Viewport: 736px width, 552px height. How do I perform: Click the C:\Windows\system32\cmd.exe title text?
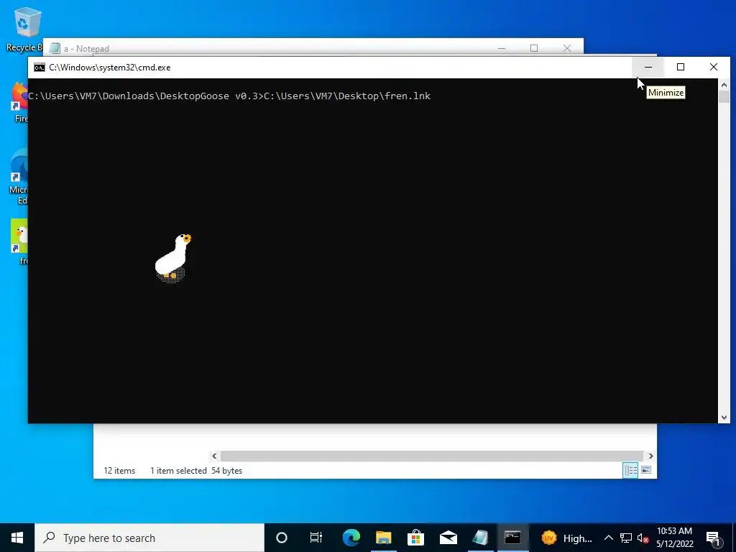point(110,68)
